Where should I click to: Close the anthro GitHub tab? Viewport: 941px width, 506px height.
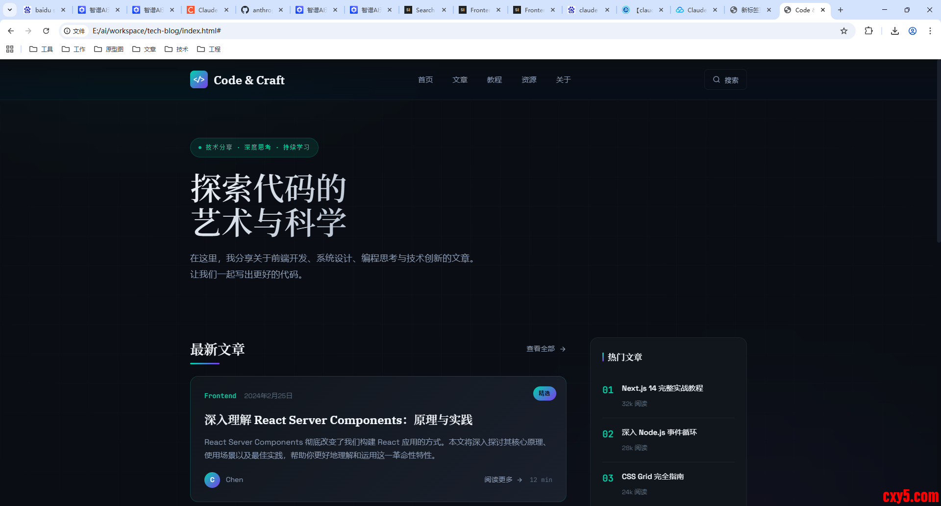pos(281,10)
